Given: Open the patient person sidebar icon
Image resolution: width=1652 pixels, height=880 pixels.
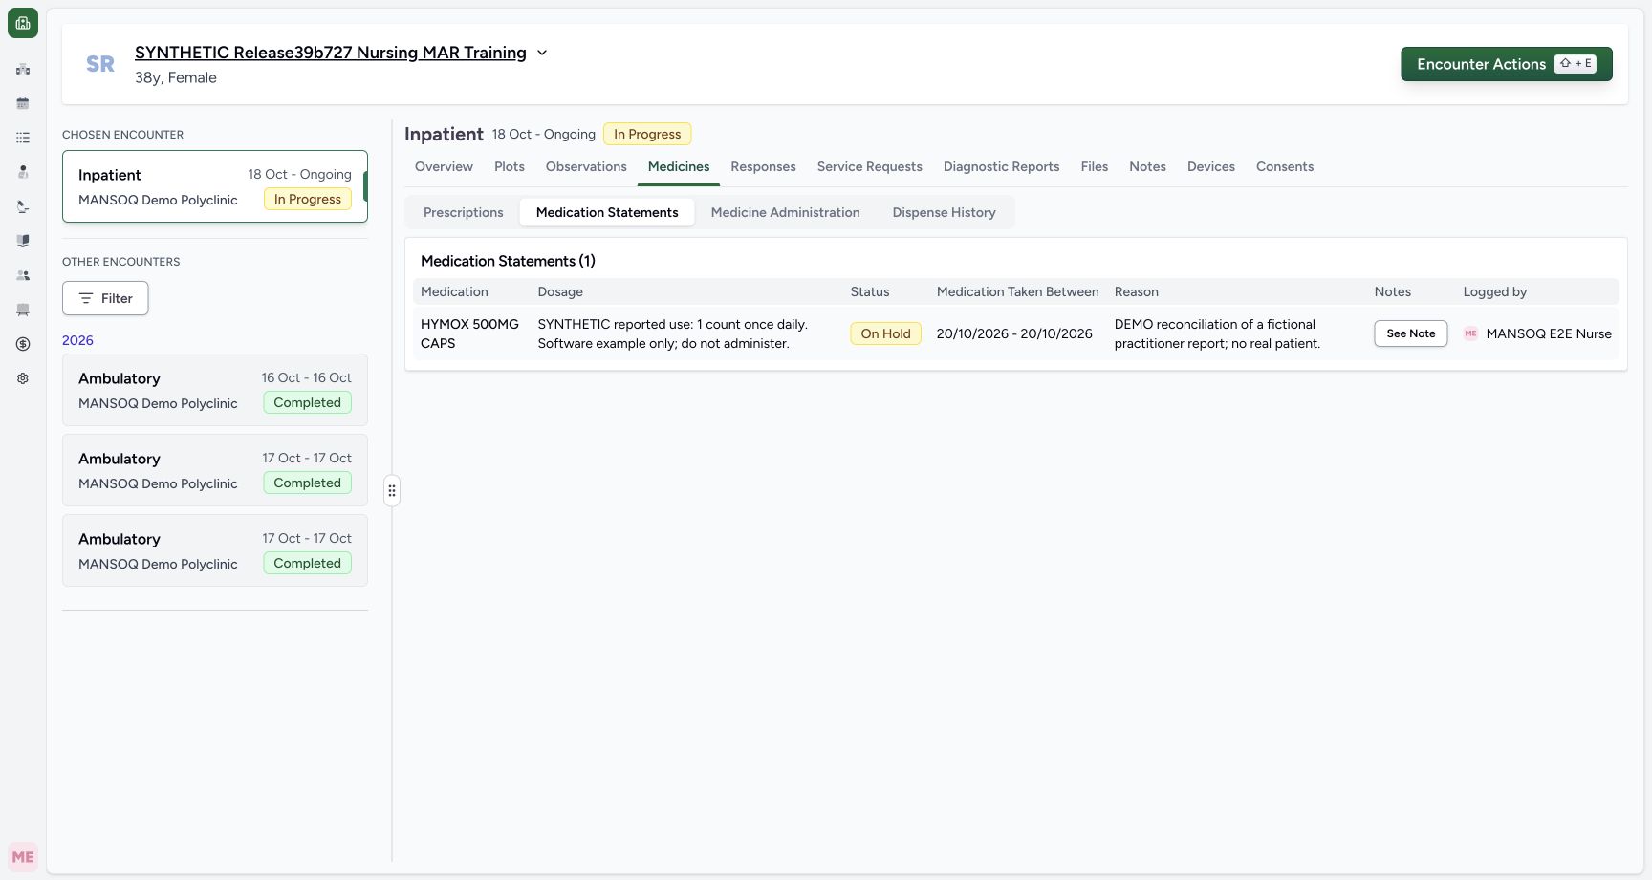Looking at the screenshot, I should [23, 172].
